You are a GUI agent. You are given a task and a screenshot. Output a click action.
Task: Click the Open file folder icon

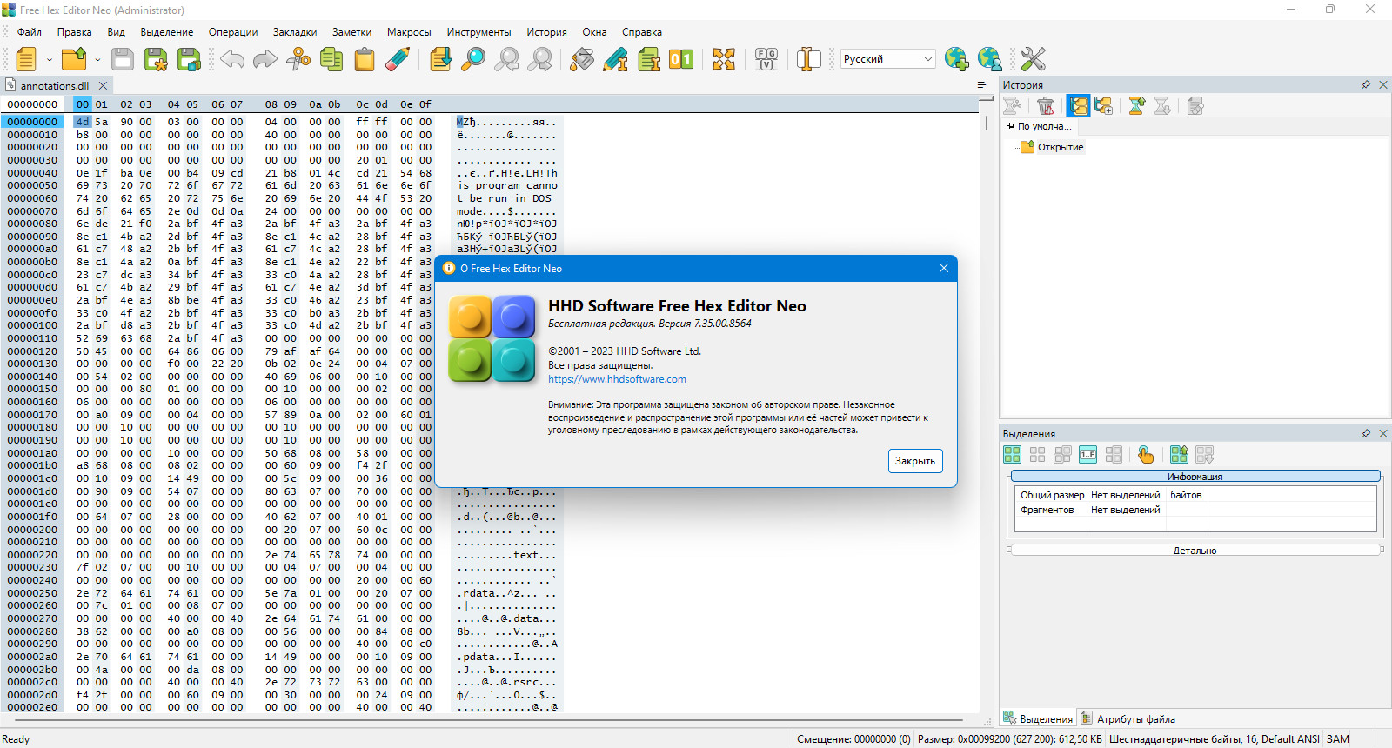(74, 59)
